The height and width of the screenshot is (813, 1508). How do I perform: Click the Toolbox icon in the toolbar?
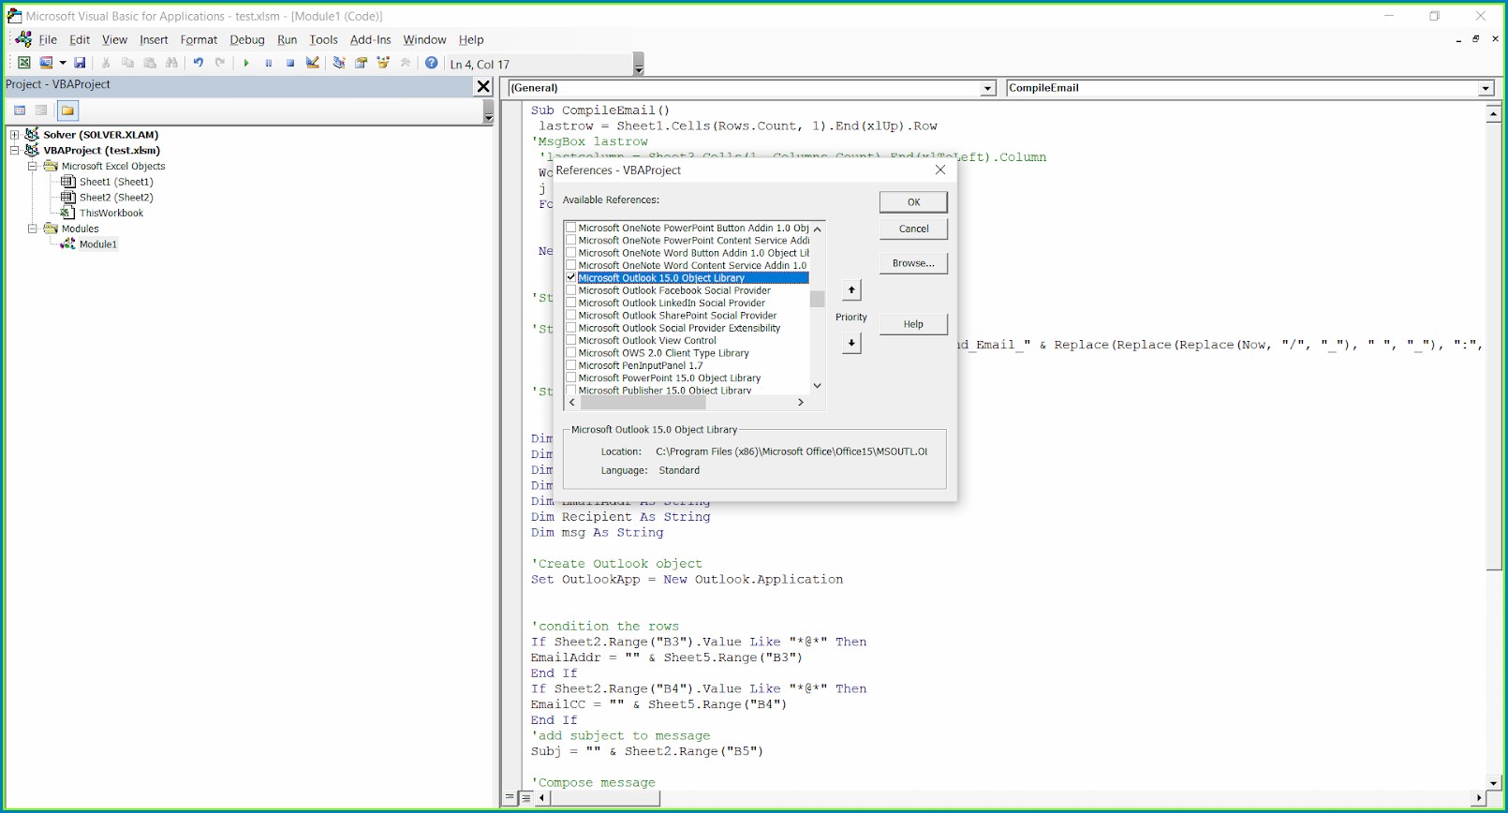tap(406, 63)
